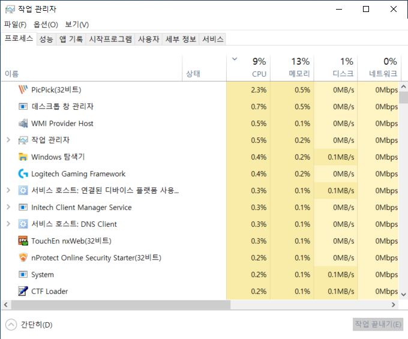
Task: Select the PicPick(32비트) process name
Action: (x=56, y=90)
